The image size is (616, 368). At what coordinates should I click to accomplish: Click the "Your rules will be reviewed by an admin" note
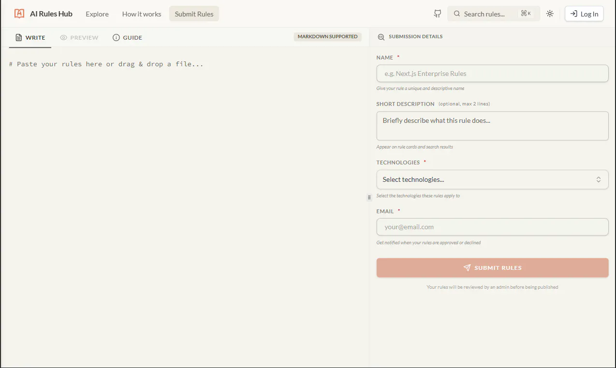492,287
